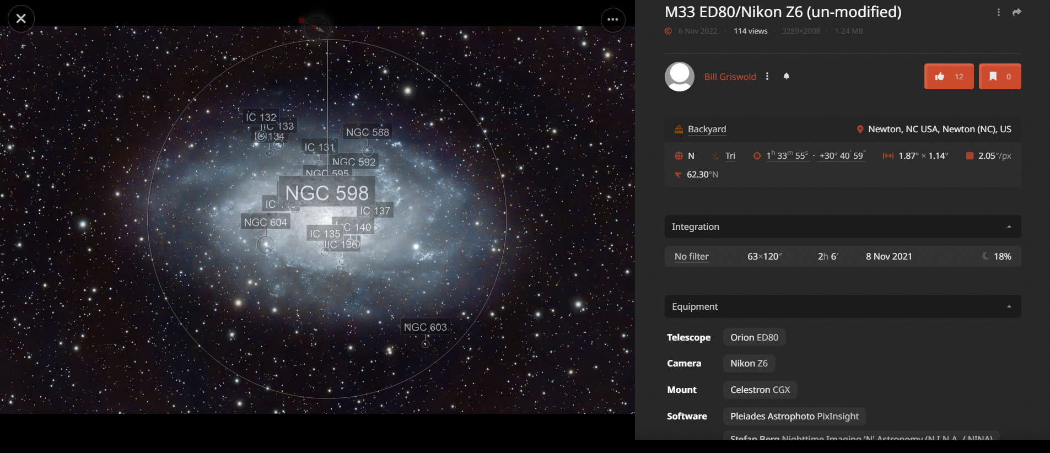Click the field of view value 1.87° × 1.14°
Screen dimensions: 1050x453
(923, 156)
